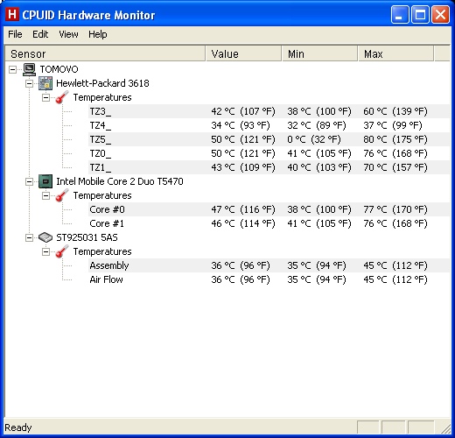Select the TZ3_ sensor row
The height and width of the screenshot is (438, 455).
[269, 111]
